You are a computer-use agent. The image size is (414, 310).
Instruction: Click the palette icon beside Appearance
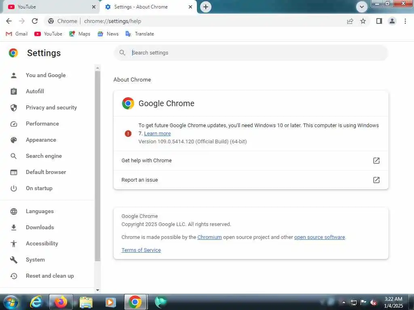coord(14,140)
